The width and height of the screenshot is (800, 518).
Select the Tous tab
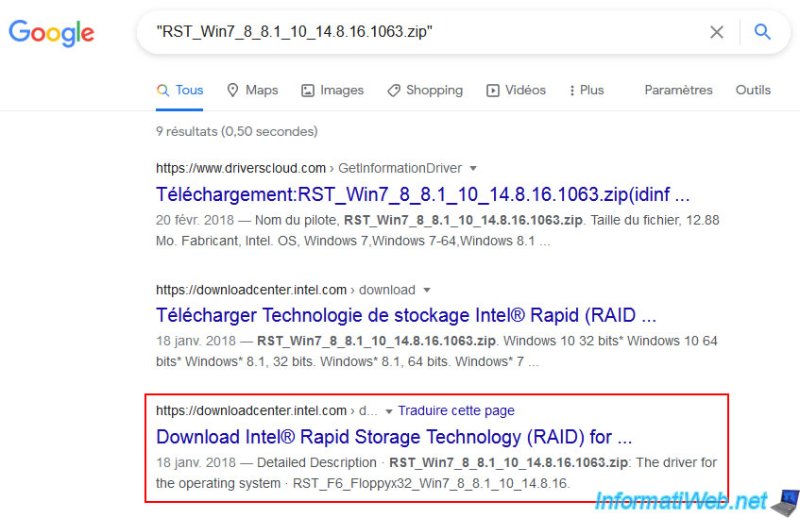click(x=179, y=91)
